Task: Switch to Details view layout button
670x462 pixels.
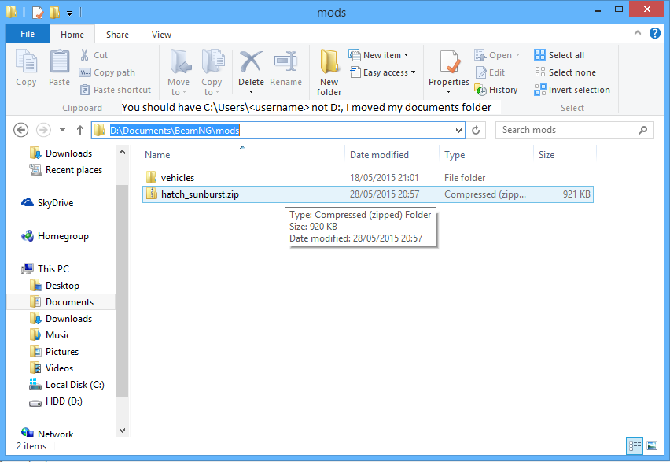Action: pyautogui.click(x=635, y=446)
